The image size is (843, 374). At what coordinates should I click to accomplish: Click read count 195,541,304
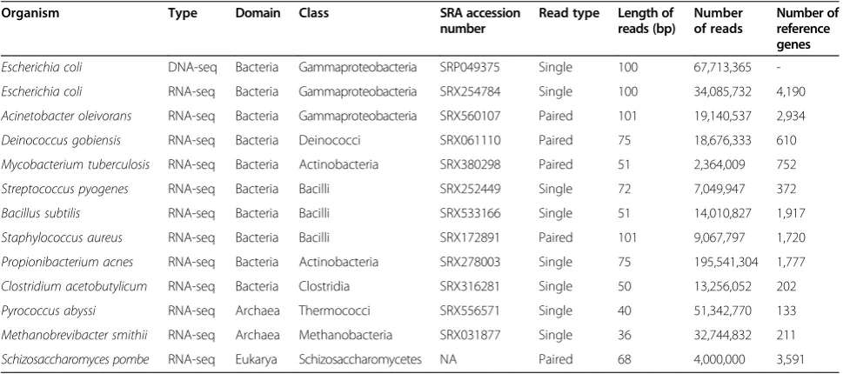[x=726, y=262]
